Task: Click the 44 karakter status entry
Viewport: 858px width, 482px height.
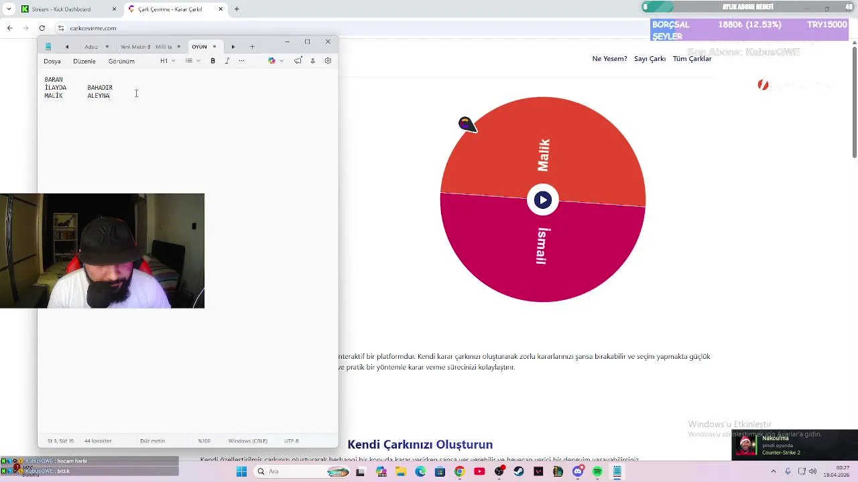Action: [x=98, y=441]
